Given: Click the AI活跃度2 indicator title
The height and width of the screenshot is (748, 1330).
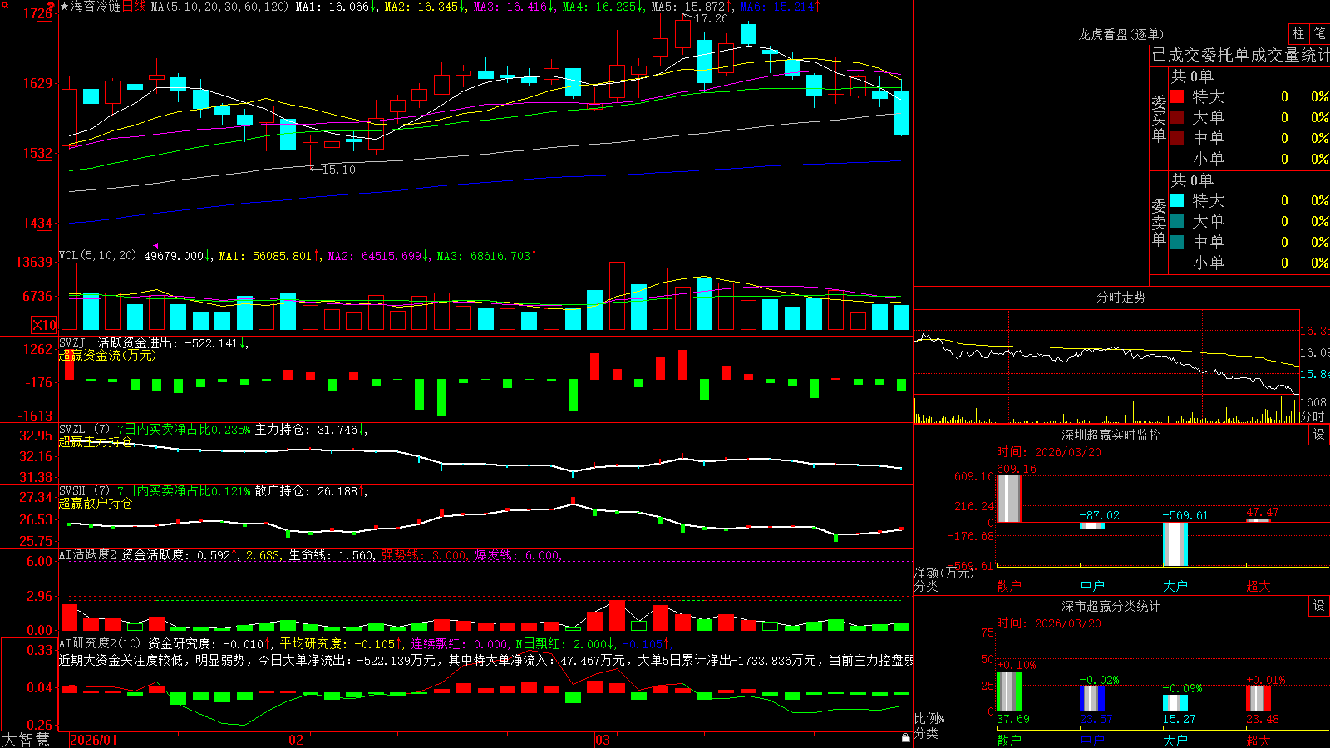Looking at the screenshot, I should coord(88,554).
